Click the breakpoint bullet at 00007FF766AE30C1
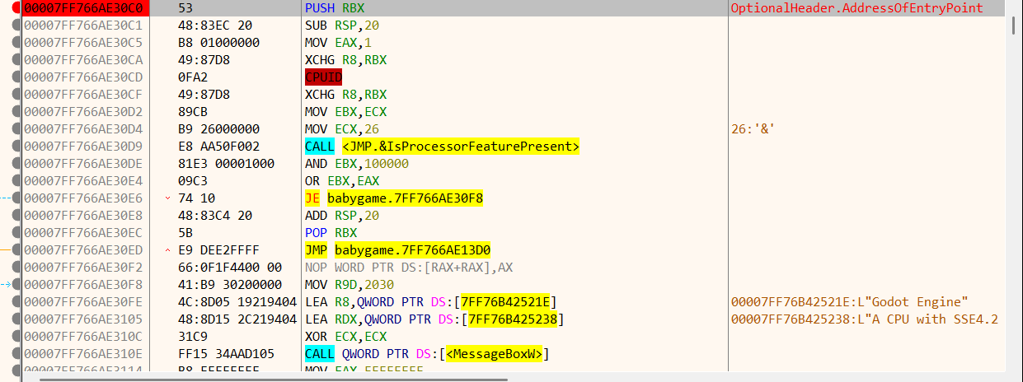This screenshot has width=1023, height=382. click(x=17, y=26)
